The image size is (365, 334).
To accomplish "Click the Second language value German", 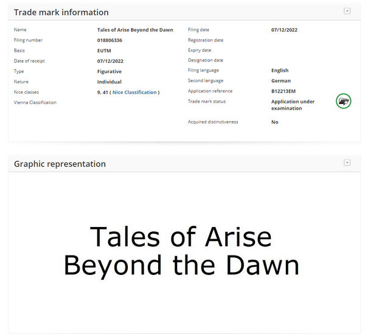I will (281, 81).
